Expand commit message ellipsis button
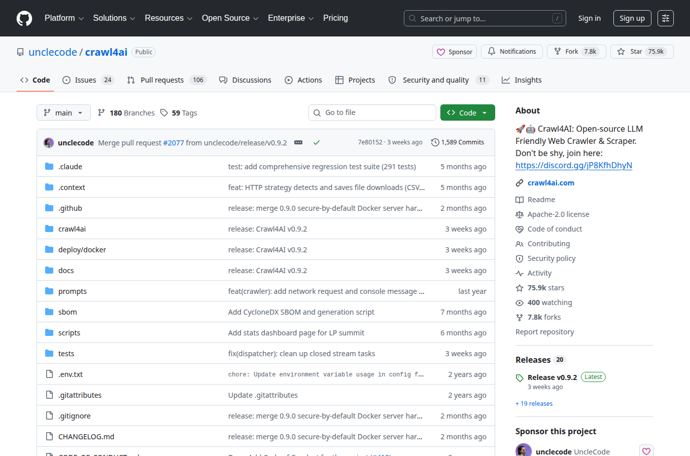Screen dimensions: 690x456 [x=298, y=142]
